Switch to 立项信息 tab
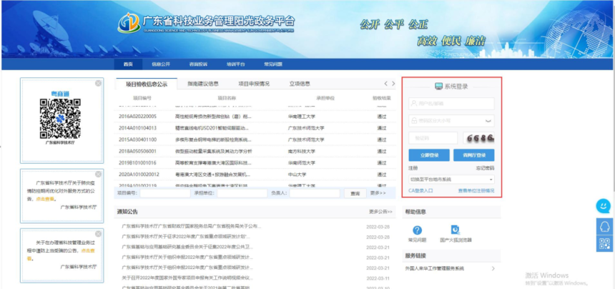The height and width of the screenshot is (289, 615). [300, 84]
